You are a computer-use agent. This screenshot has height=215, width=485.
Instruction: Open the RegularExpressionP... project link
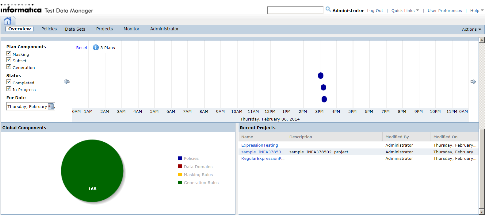point(263,158)
